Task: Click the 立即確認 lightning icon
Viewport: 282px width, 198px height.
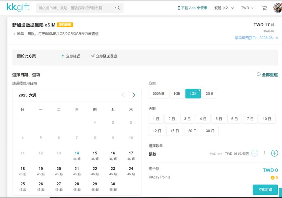Action: click(63, 56)
